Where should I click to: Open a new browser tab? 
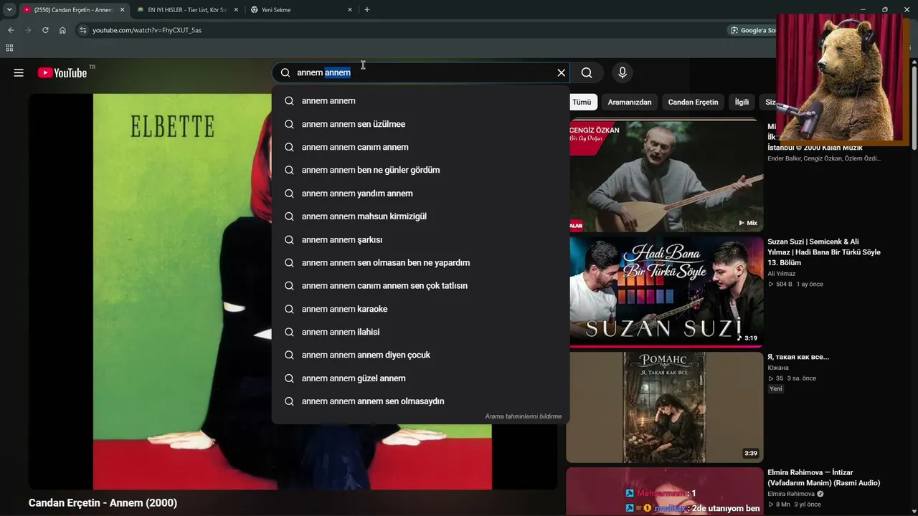pyautogui.click(x=367, y=10)
